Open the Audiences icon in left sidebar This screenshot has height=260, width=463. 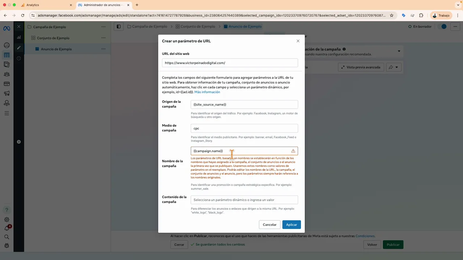tap(7, 74)
